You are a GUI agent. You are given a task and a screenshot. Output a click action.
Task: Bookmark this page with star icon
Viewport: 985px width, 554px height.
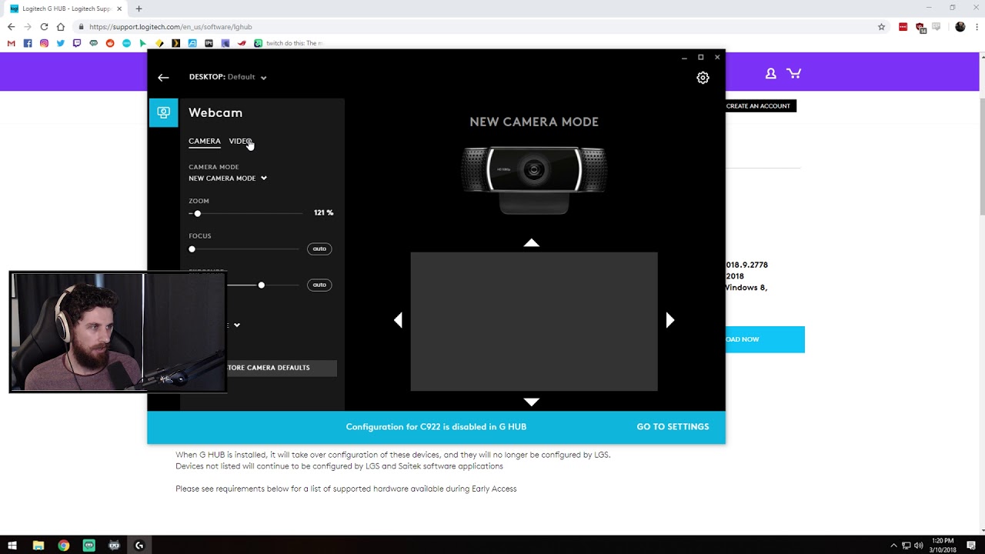tap(881, 27)
